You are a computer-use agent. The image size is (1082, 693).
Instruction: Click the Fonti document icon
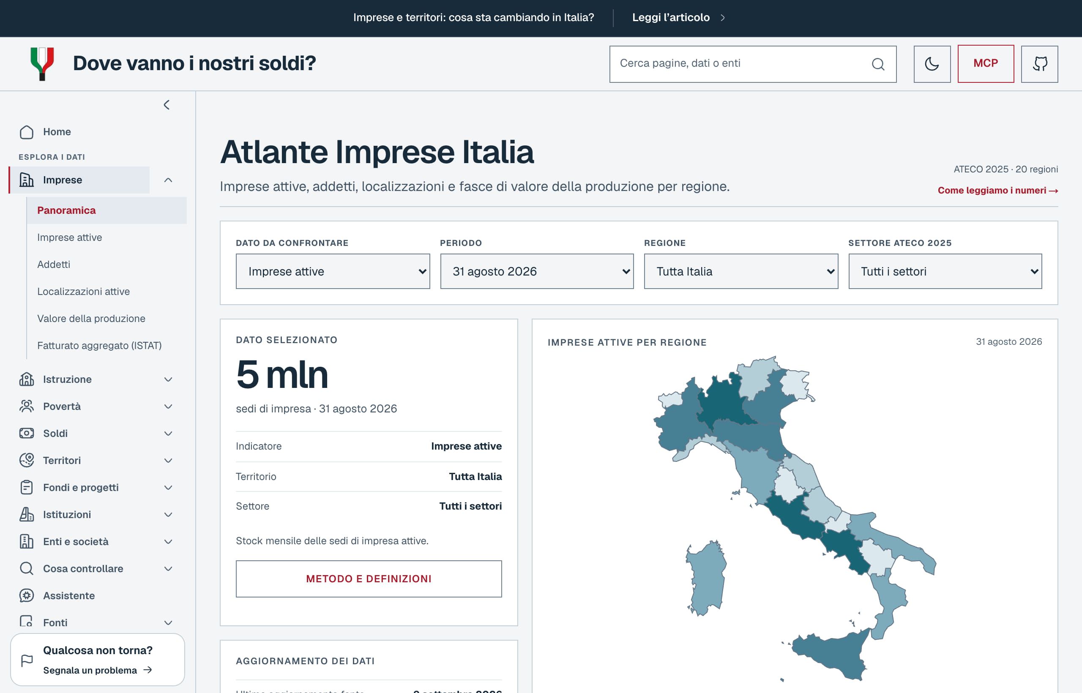[27, 622]
